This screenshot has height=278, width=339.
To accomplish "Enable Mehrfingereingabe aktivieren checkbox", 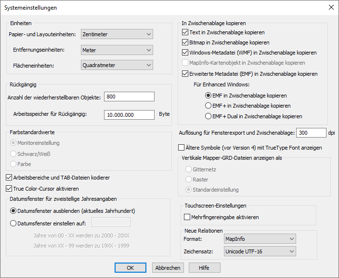I will click(x=187, y=217).
